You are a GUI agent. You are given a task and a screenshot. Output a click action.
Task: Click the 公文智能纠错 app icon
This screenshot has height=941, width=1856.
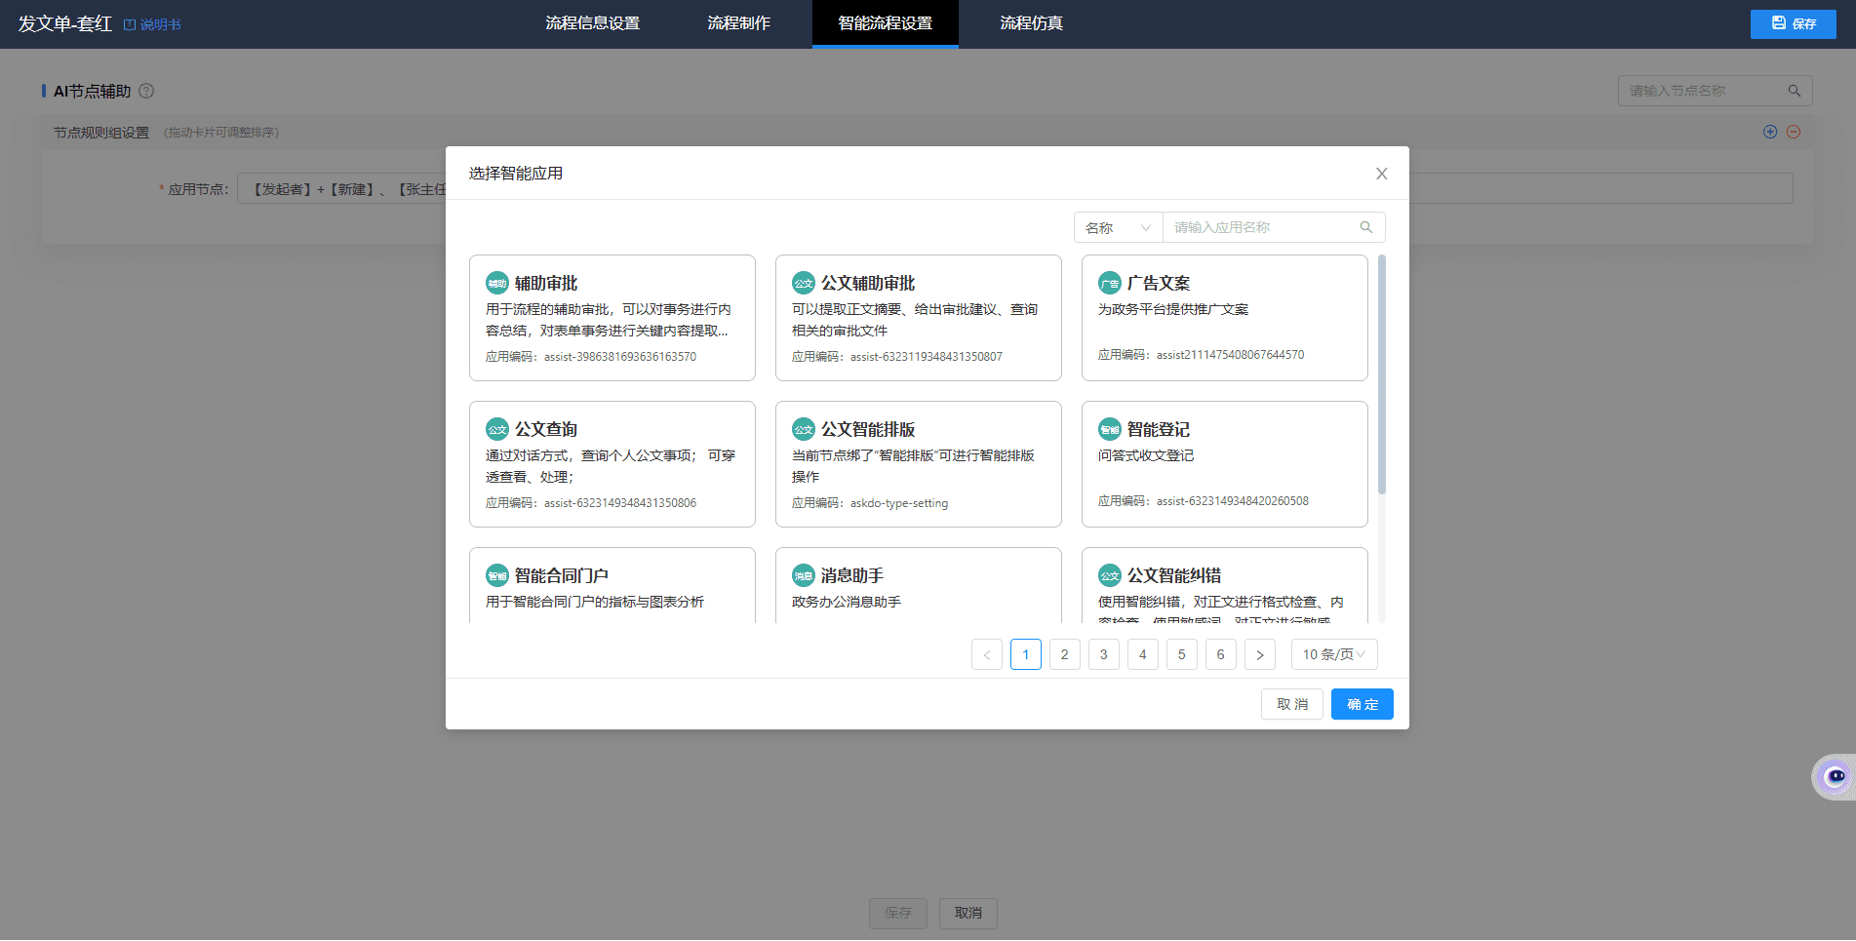pos(1110,575)
